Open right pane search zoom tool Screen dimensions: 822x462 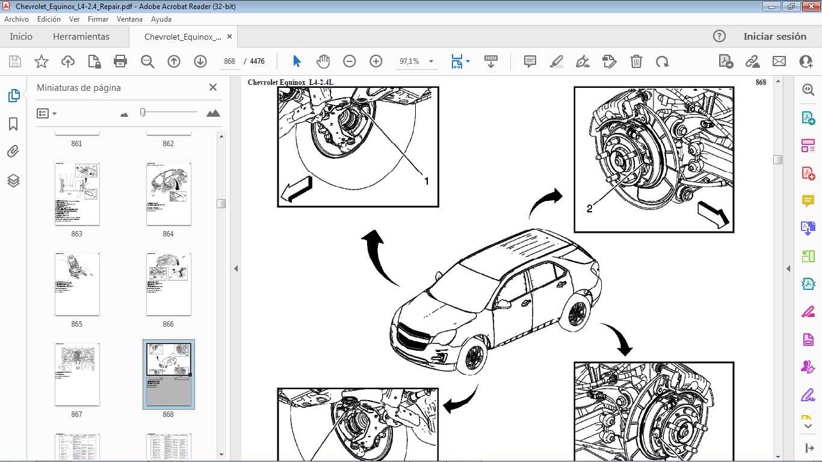coord(808,90)
